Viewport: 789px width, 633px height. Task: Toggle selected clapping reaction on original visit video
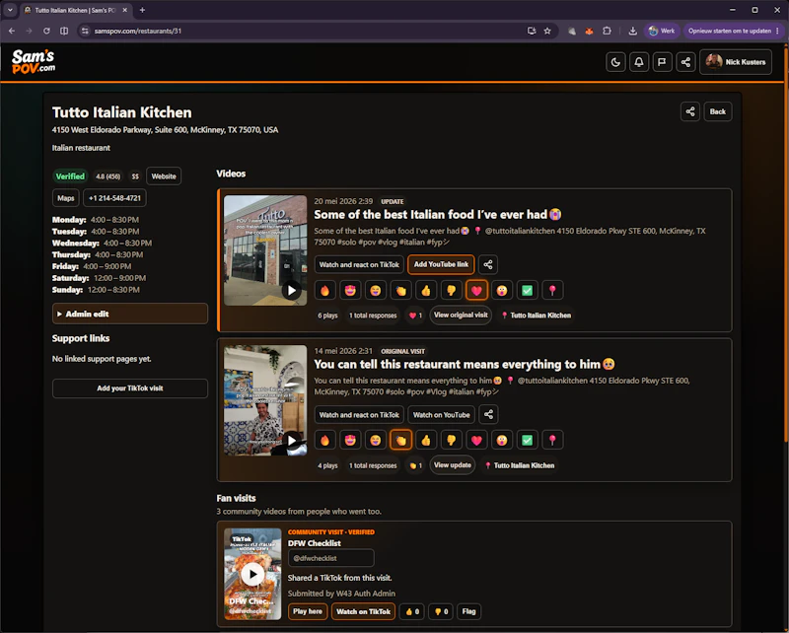pos(400,441)
